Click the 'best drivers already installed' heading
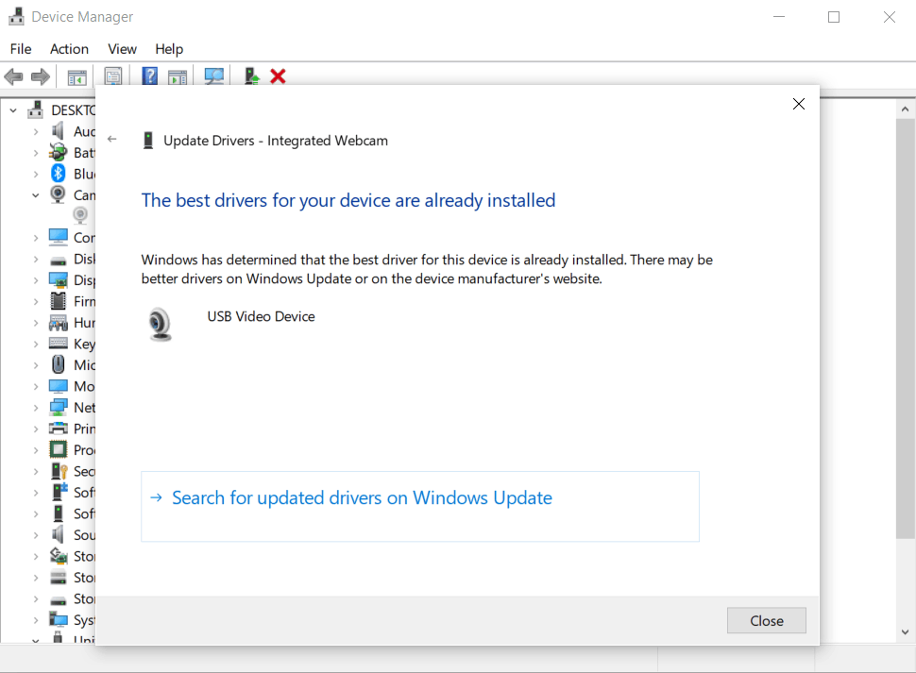 click(x=348, y=200)
